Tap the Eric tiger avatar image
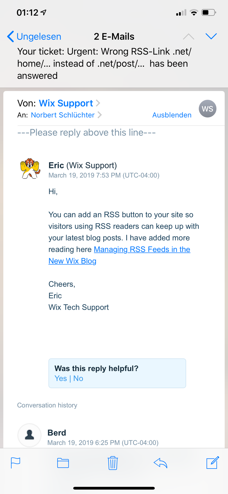Screen dimensions: 228x494 [30, 169]
